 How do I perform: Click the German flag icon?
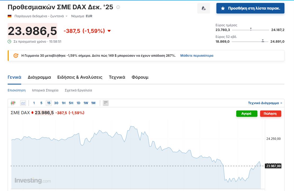pyautogui.click(x=10, y=16)
